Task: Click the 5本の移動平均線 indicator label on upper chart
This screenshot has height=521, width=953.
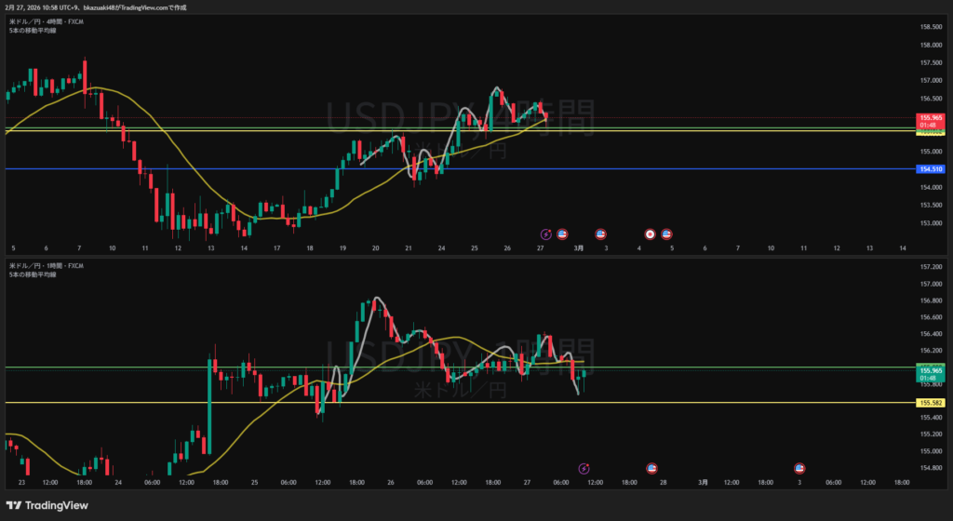Action: (x=32, y=30)
